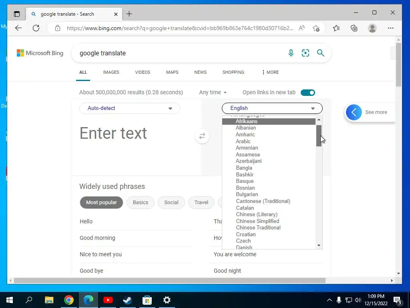Select the Most popular phrases chip

[101, 203]
